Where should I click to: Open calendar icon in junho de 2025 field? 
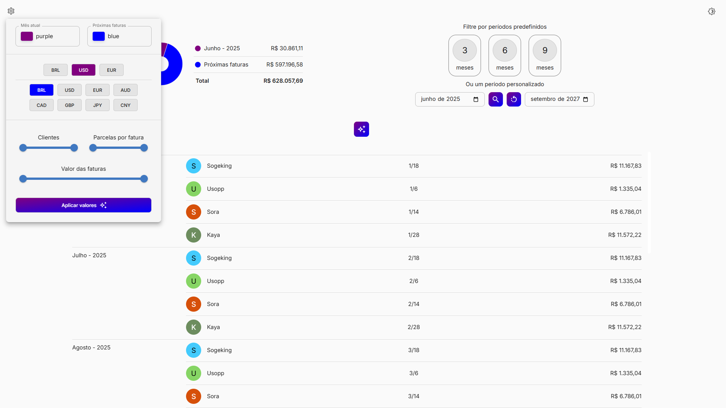476,99
